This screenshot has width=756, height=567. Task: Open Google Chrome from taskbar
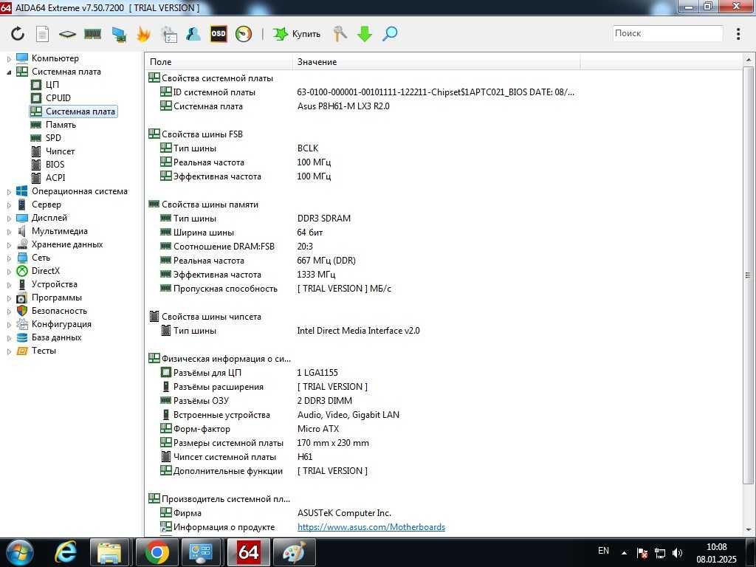157,552
